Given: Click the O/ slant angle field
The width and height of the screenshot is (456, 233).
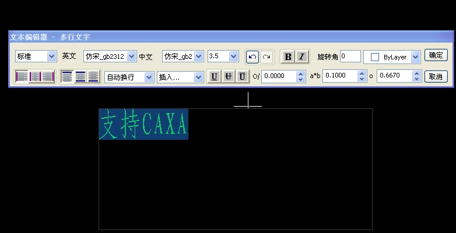Looking at the screenshot, I should coord(279,76).
